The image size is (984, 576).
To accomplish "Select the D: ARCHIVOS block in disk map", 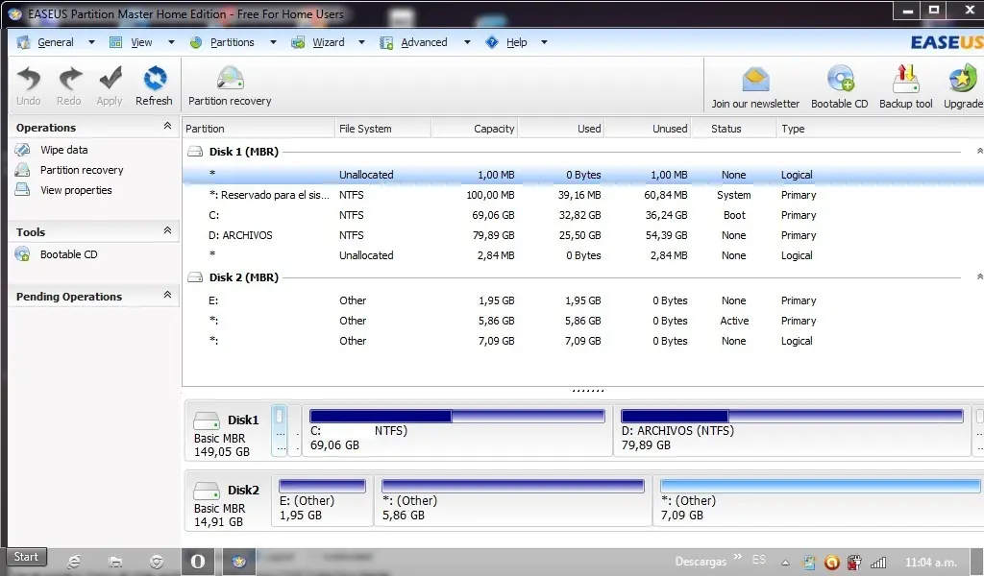I will 792,431.
